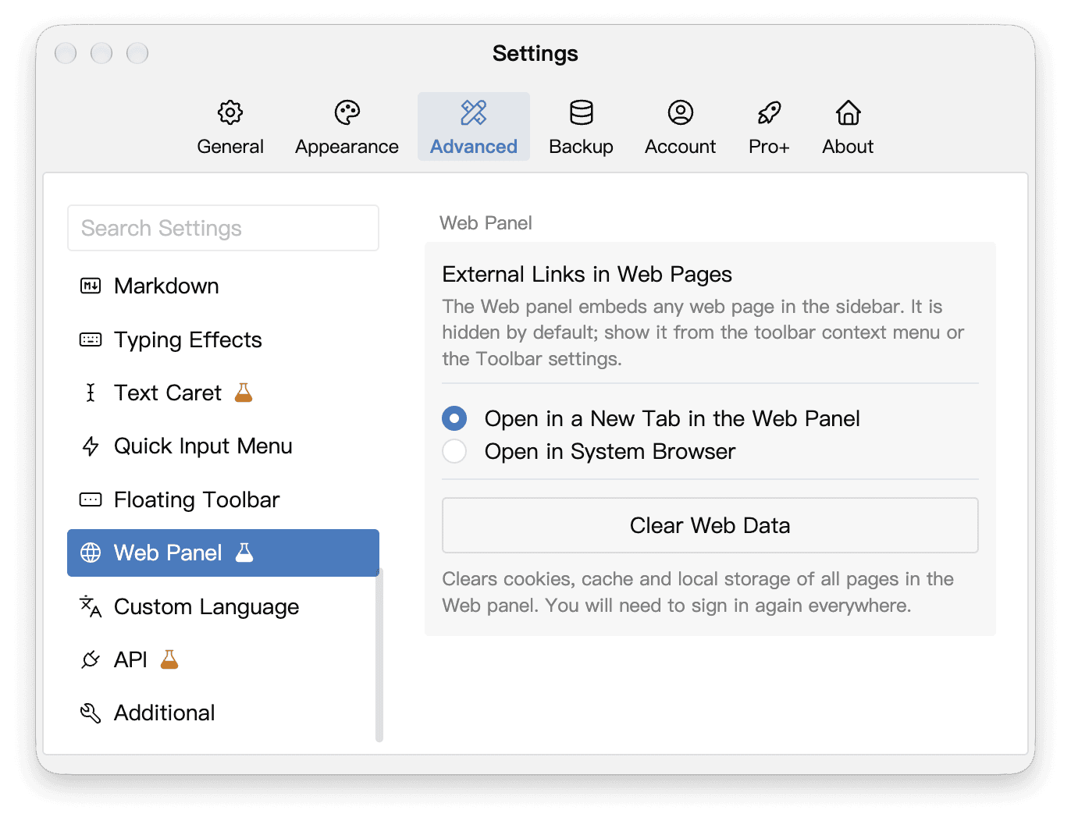This screenshot has width=1071, height=821.
Task: Click the About house icon
Action: pyautogui.click(x=848, y=113)
